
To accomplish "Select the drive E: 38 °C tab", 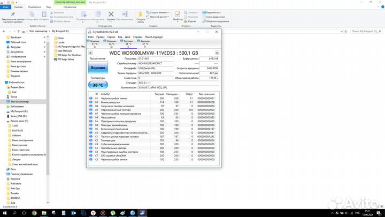I will click(x=128, y=44).
